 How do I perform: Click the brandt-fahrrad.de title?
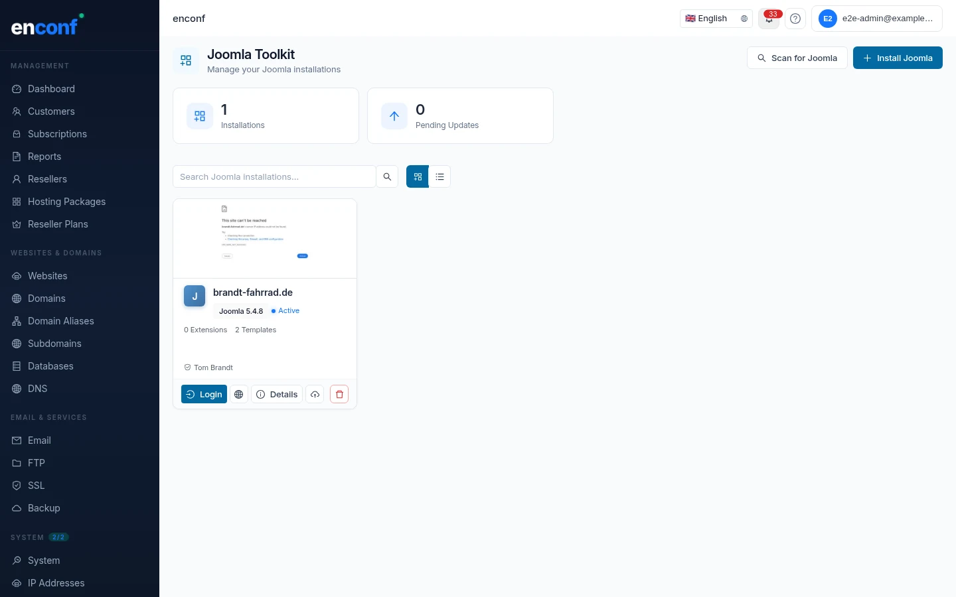(253, 293)
